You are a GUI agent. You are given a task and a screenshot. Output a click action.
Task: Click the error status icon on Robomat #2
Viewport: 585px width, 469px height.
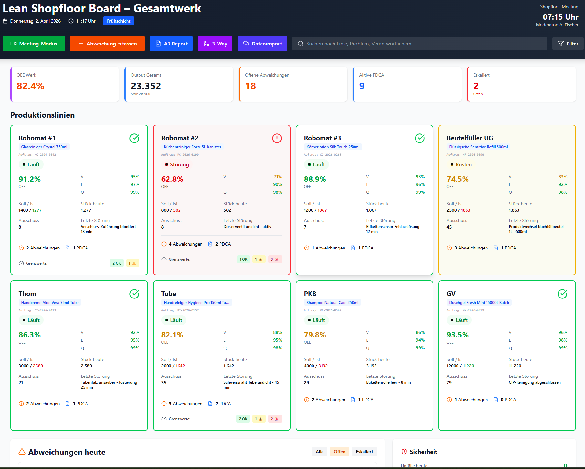tap(277, 138)
